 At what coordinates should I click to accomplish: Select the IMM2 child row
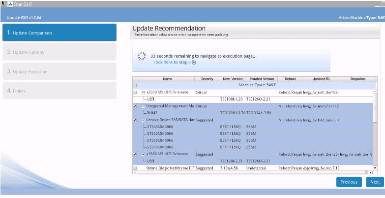pos(252,113)
